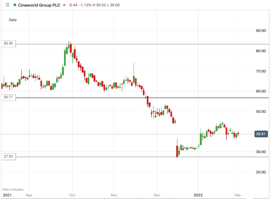This screenshot has height=199, width=270.
Task: Click the L 38.00 low value
Action: pyautogui.click(x=113, y=5)
